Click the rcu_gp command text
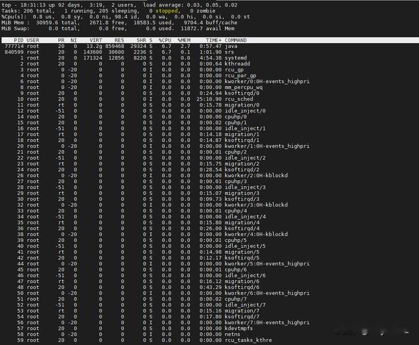 click(234, 69)
